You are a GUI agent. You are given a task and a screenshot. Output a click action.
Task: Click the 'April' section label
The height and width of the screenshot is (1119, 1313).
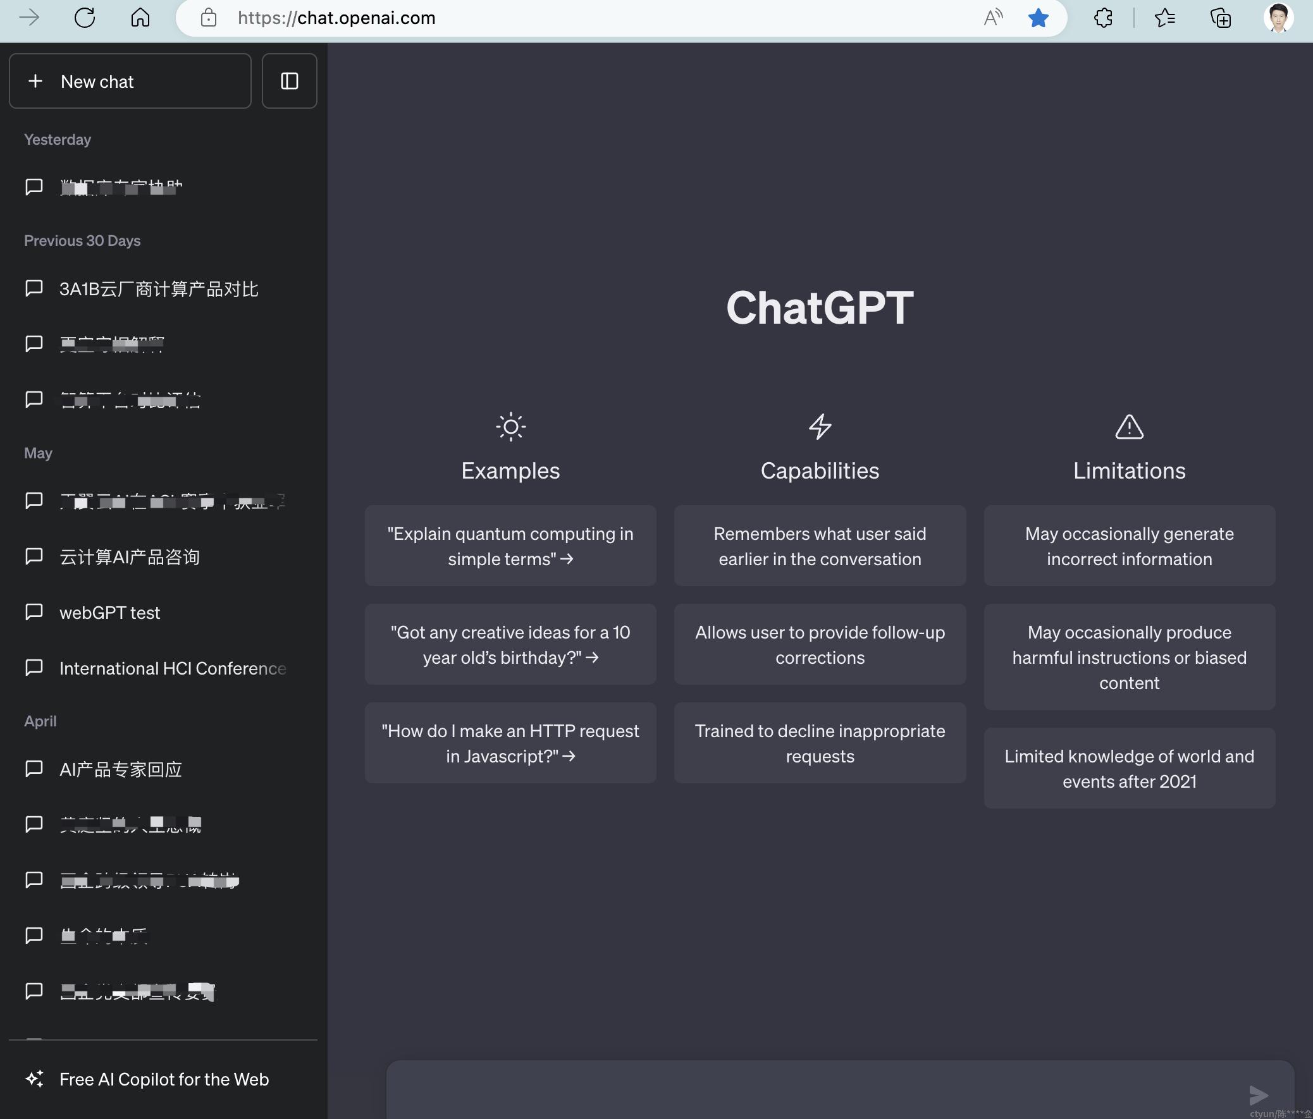point(40,721)
